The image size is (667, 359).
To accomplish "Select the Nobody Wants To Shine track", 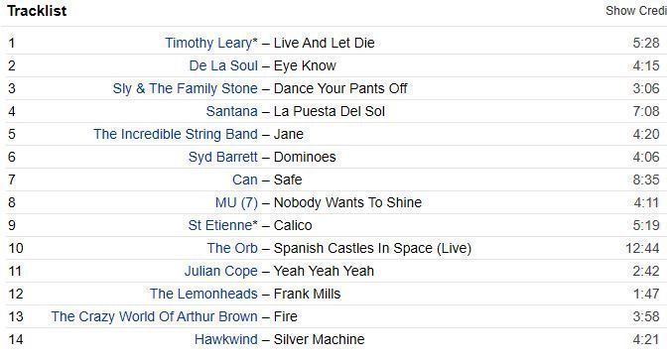I will [x=347, y=202].
